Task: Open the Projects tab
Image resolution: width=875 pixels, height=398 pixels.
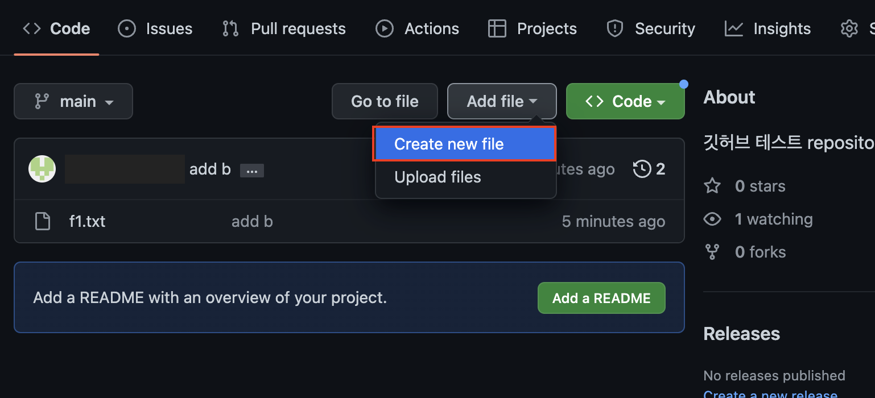Action: point(533,28)
